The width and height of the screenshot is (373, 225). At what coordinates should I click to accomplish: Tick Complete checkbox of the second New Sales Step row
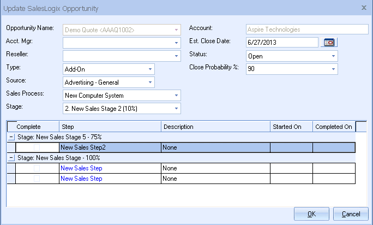pos(37,179)
